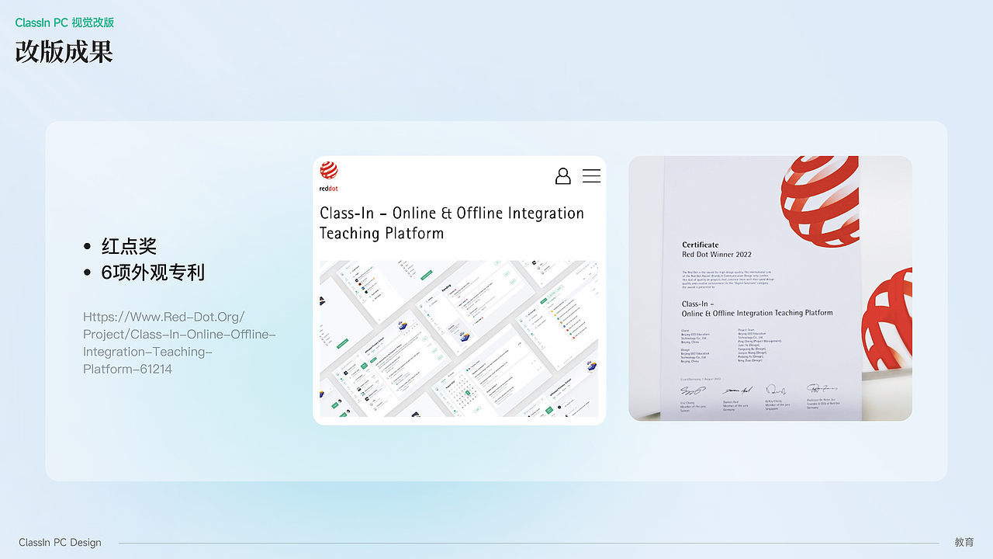Open the ClassIn interface screens preview image
Screen dimensions: 993x559
pyautogui.click(x=458, y=339)
